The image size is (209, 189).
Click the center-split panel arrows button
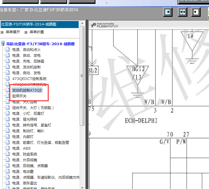pyautogui.click(x=183, y=12)
